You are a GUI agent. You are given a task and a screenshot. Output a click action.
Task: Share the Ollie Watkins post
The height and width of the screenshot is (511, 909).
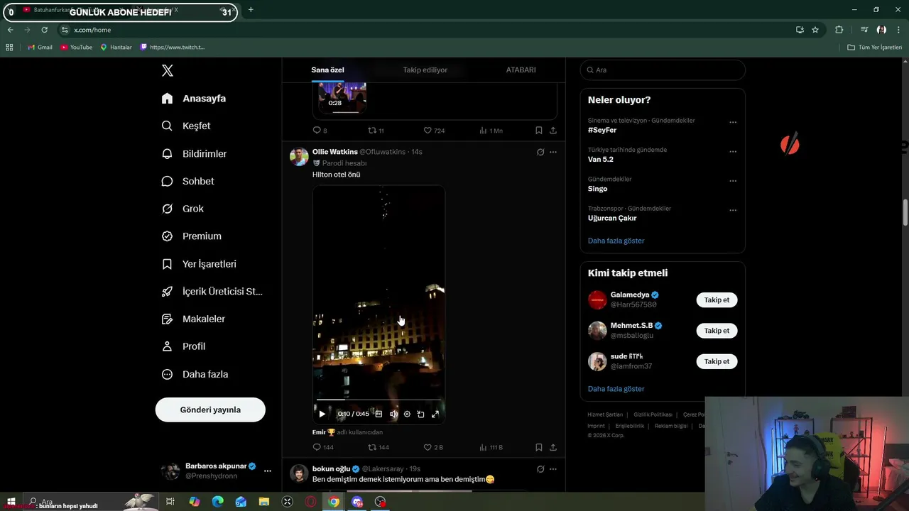[553, 447]
